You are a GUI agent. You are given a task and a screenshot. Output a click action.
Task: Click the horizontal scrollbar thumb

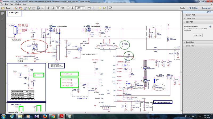85,112
